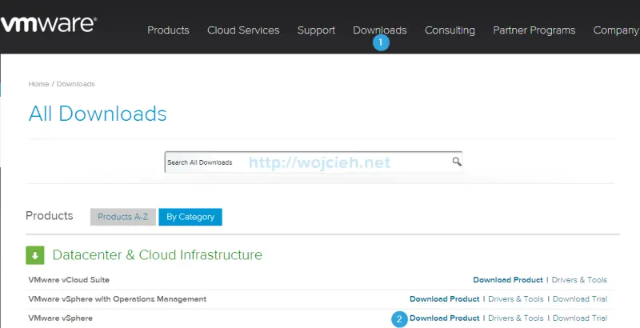The width and height of the screenshot is (640, 328).
Task: Download Product for vSphere with Operations Management
Action: [x=445, y=299]
